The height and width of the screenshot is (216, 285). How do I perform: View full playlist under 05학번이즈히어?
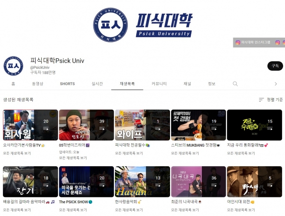click(73, 158)
